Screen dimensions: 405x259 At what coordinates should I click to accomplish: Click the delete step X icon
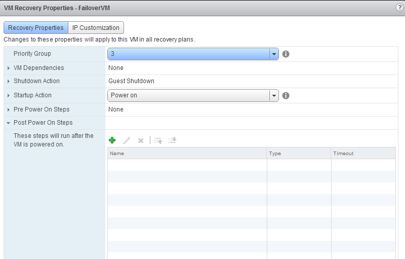[141, 140]
